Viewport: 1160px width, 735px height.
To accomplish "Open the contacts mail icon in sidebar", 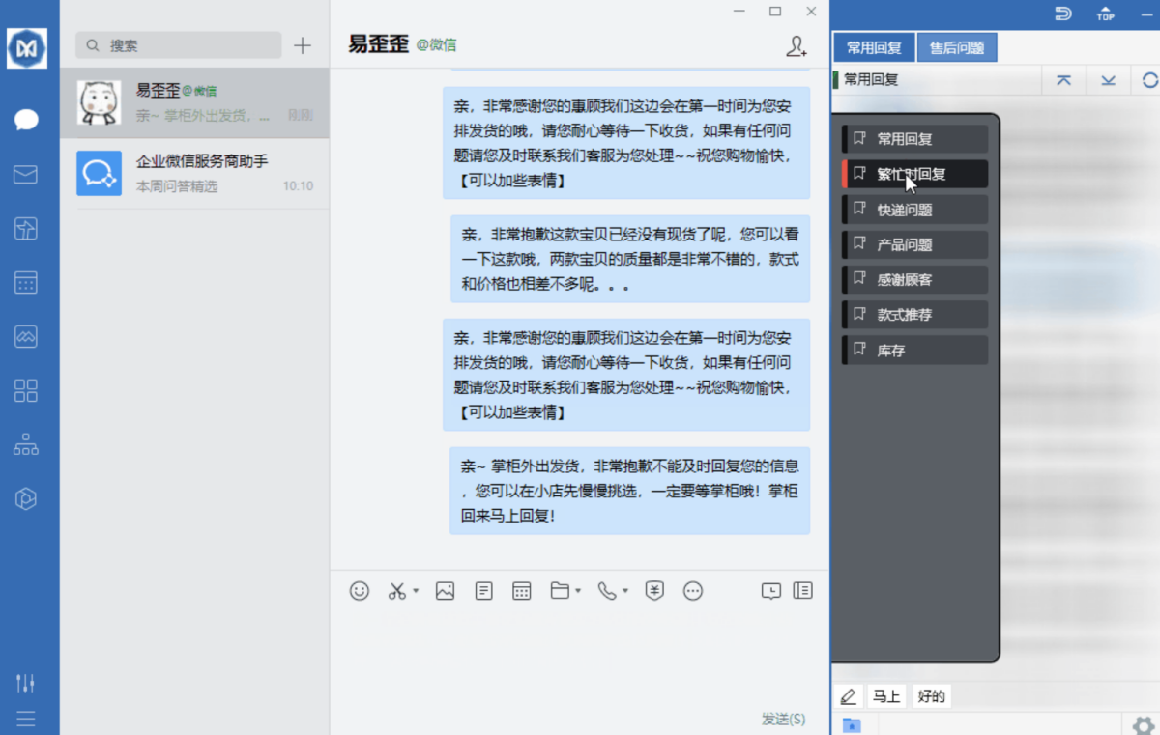I will click(x=28, y=174).
